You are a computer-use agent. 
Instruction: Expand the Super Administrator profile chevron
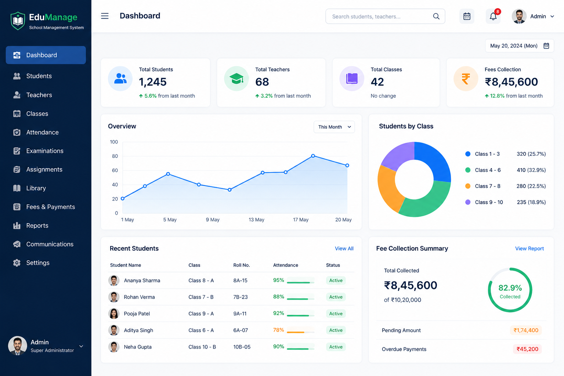81,346
